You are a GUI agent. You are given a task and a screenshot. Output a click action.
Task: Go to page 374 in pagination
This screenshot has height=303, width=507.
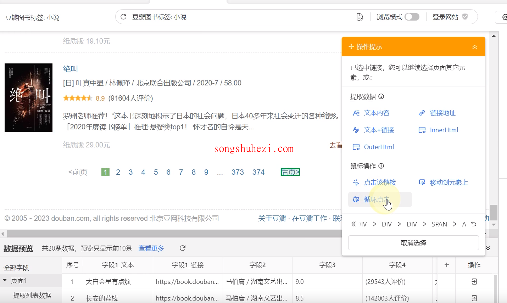pos(258,172)
